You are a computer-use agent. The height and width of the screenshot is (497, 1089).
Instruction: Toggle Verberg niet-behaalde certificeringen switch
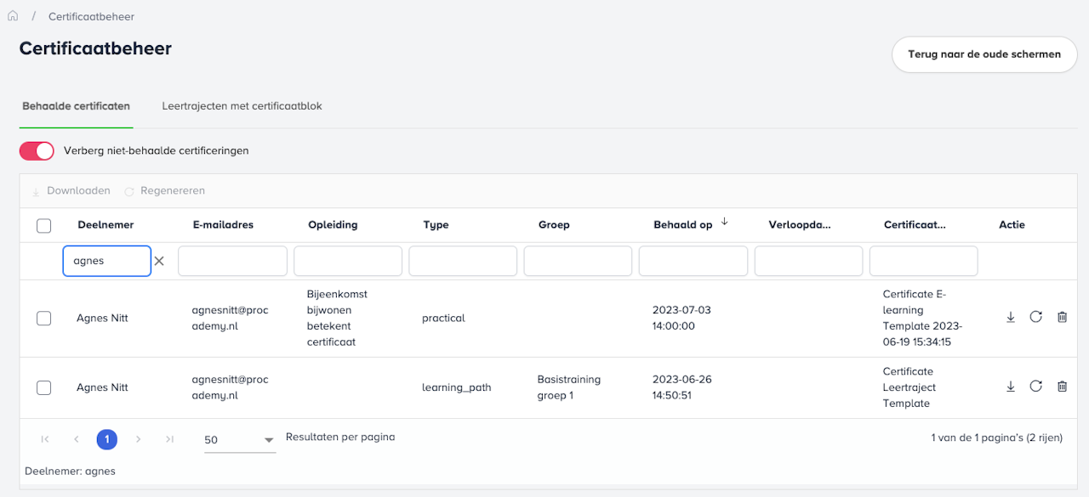tap(37, 151)
